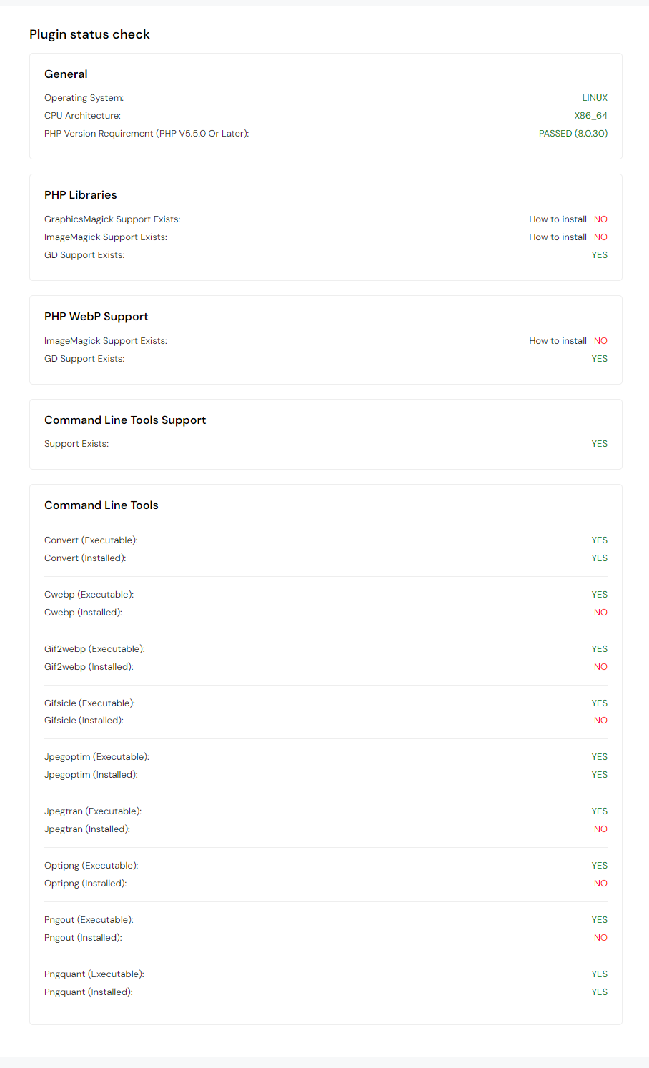649x1068 pixels.
Task: Open How to install link for GraphicsMagick
Action: pos(558,219)
